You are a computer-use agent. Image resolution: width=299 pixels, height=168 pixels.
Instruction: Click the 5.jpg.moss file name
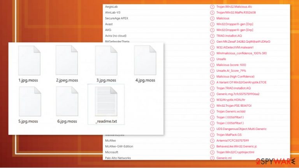pos(28,121)
